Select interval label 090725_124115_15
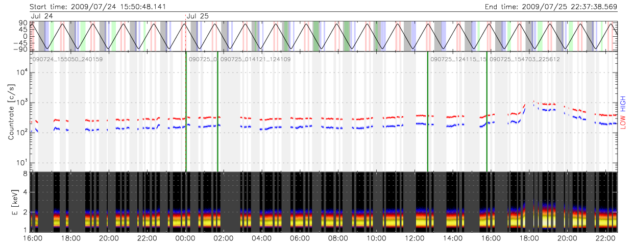The image size is (633, 245). [457, 60]
